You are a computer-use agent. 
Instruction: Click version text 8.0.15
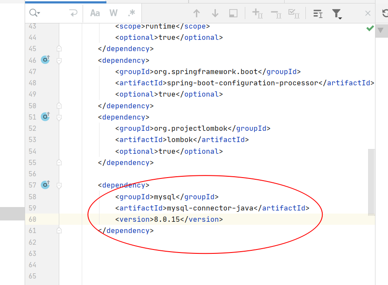pyautogui.click(x=167, y=219)
